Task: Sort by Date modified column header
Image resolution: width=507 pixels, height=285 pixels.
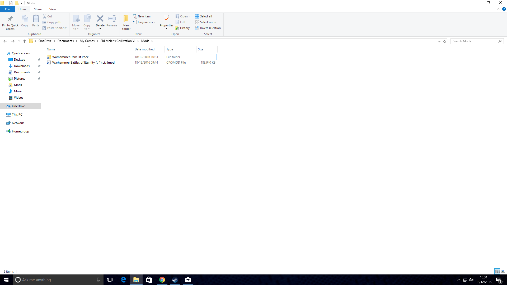Action: point(149,49)
